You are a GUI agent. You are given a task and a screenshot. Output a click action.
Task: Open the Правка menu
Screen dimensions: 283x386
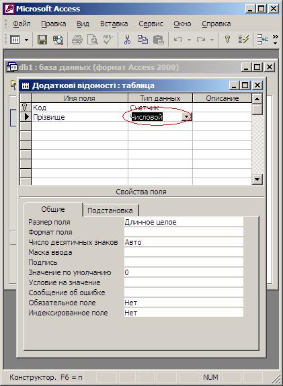(53, 24)
